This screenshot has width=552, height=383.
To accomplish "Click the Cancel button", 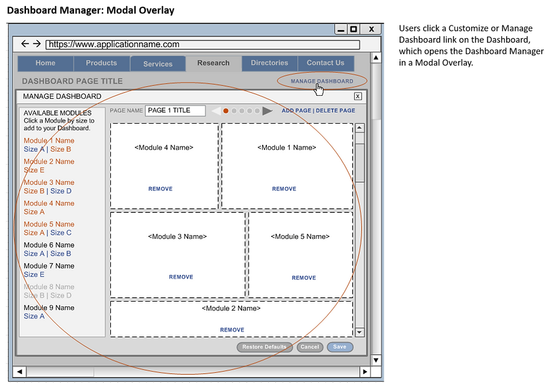I will pos(310,347).
